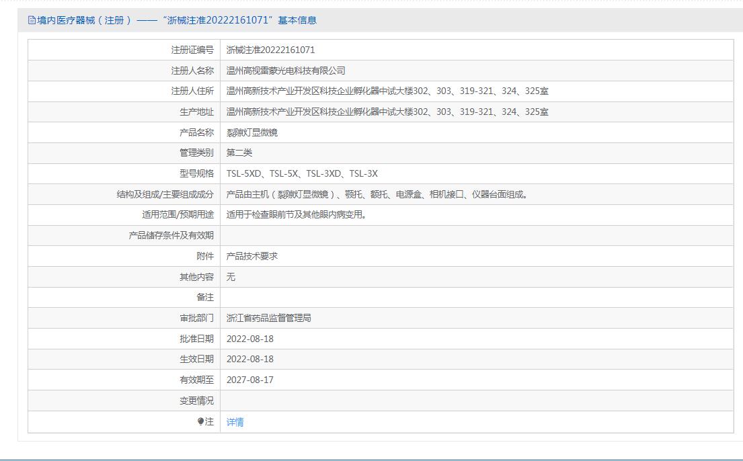The height and width of the screenshot is (461, 743).
Task: Select 适用于检查眼前节及其他眼内病变用 text
Action: [296, 214]
